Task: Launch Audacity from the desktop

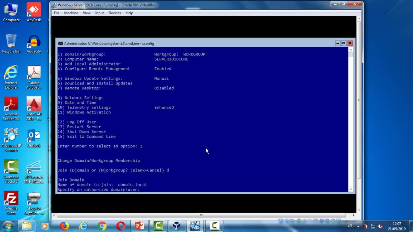Action: click(34, 44)
